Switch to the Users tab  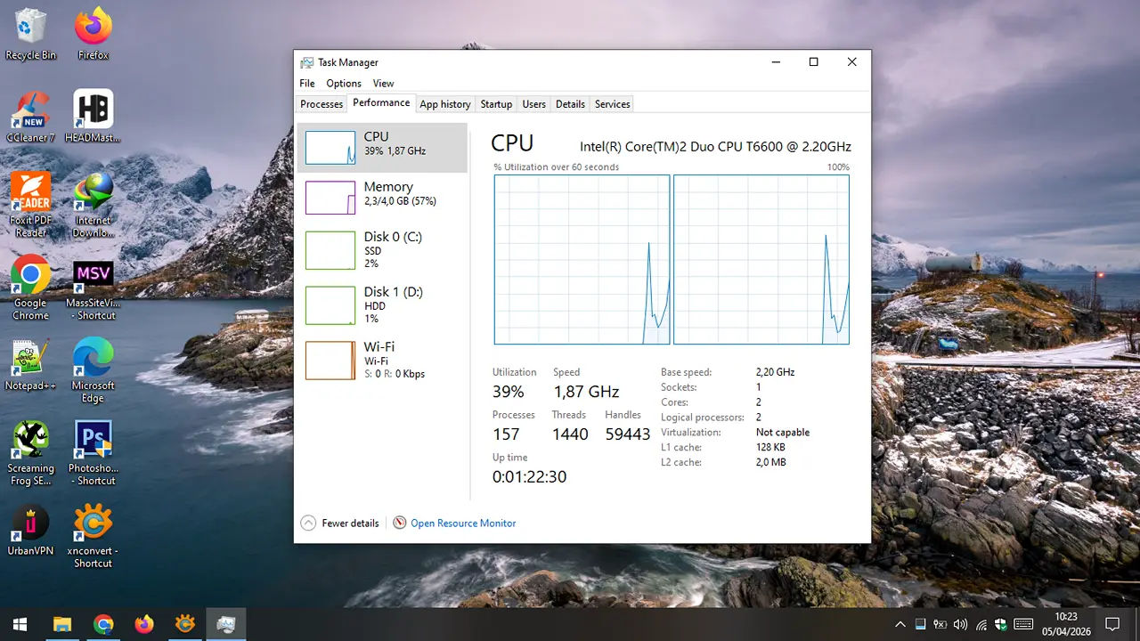click(x=534, y=104)
